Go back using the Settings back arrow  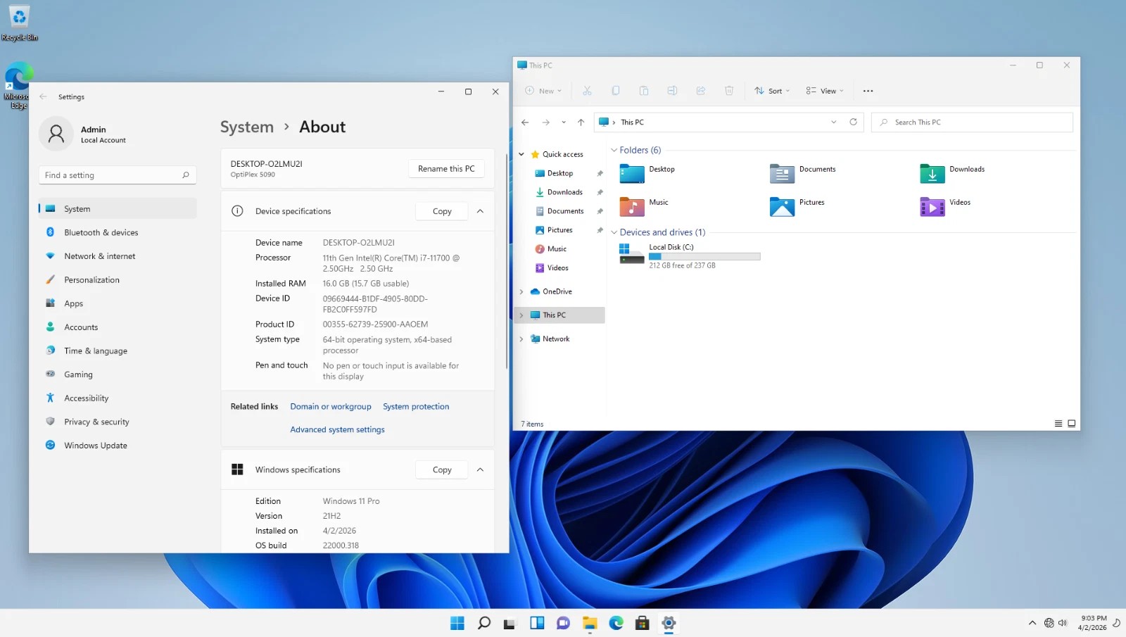pyautogui.click(x=44, y=97)
